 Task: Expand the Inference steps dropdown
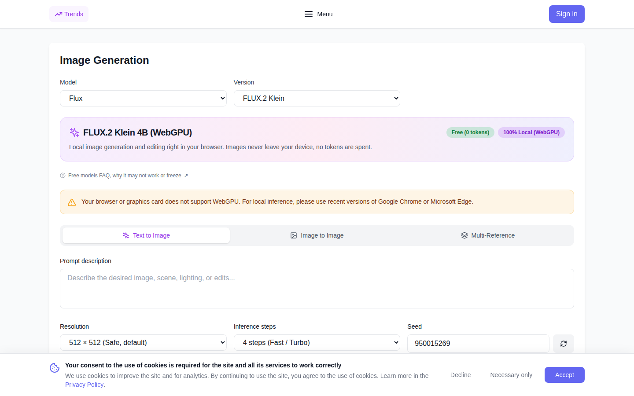click(x=317, y=342)
